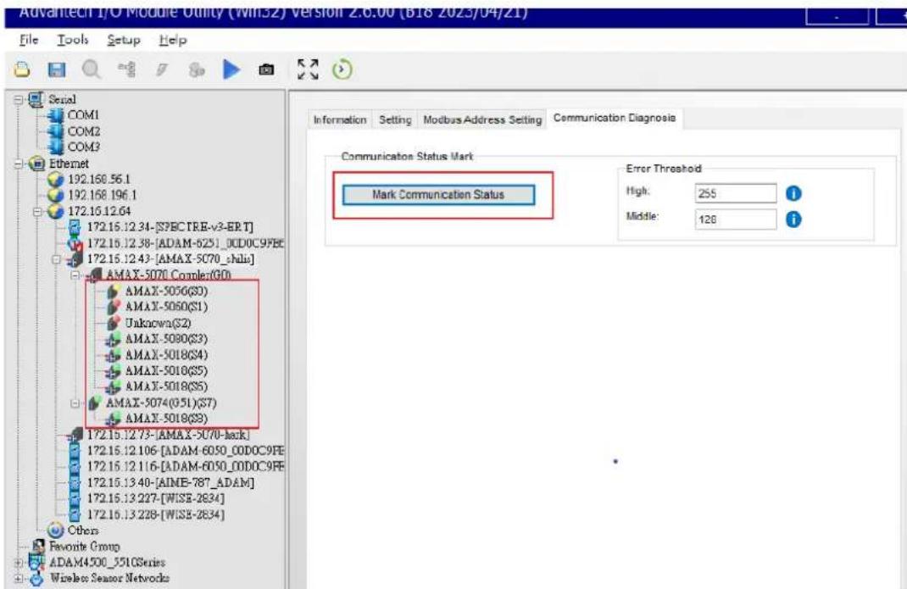This screenshot has height=589, width=907.
Task: Select 172.16.12.34-[SPECTRE-v3-ERT] device
Action: [x=170, y=227]
